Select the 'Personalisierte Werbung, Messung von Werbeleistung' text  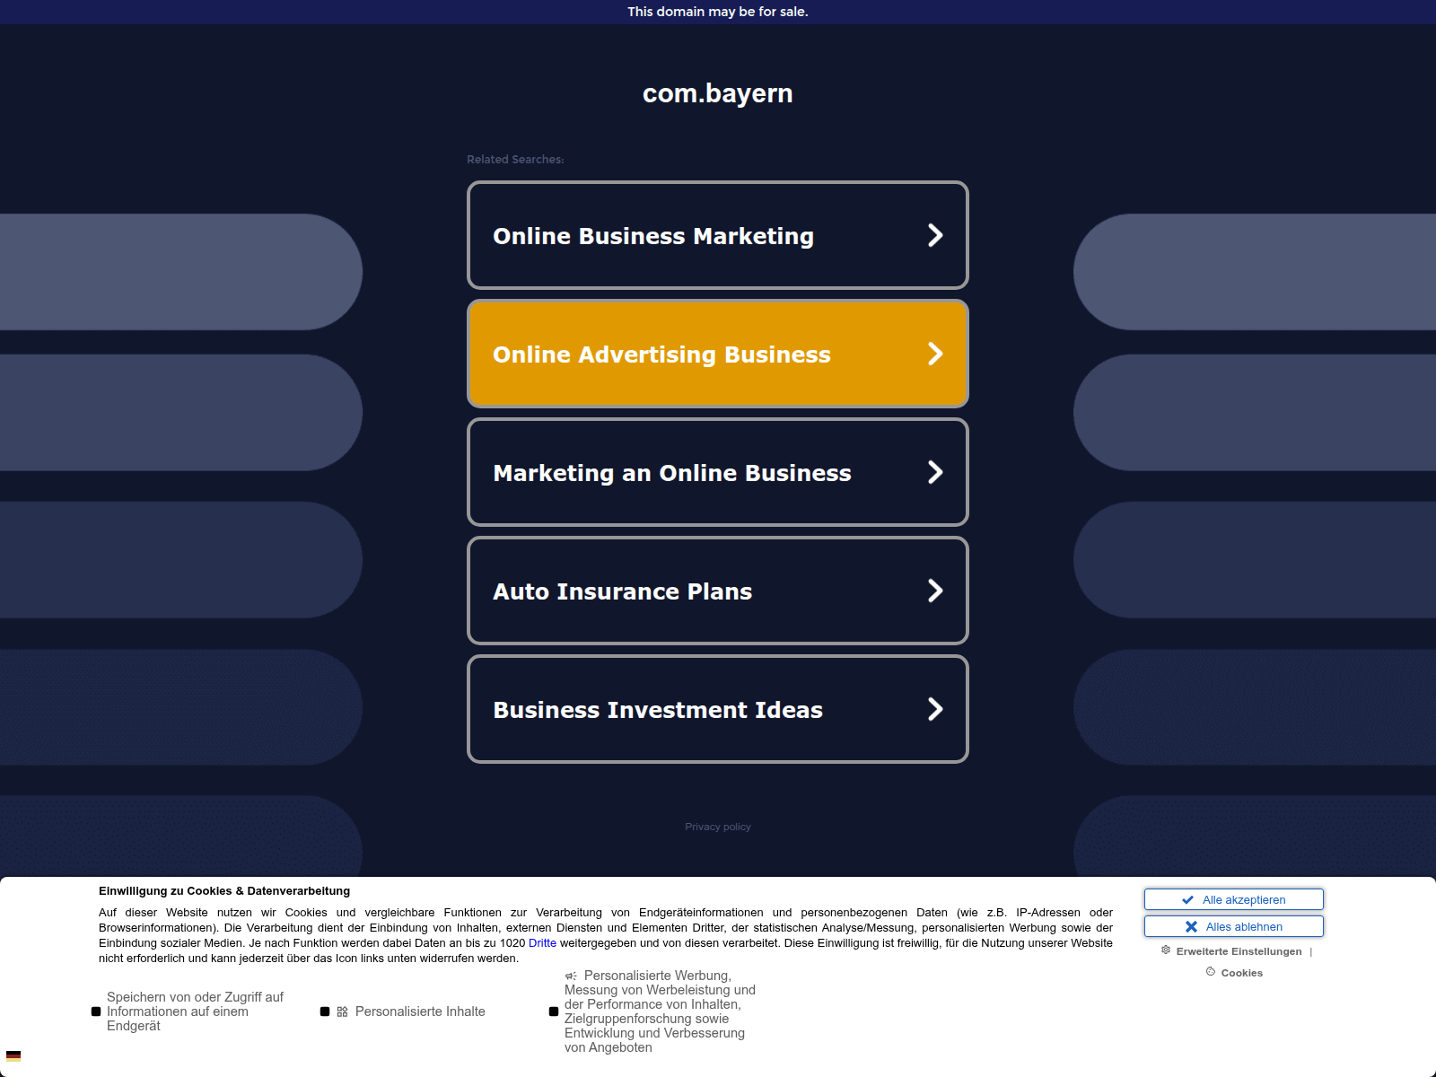pos(660,1011)
